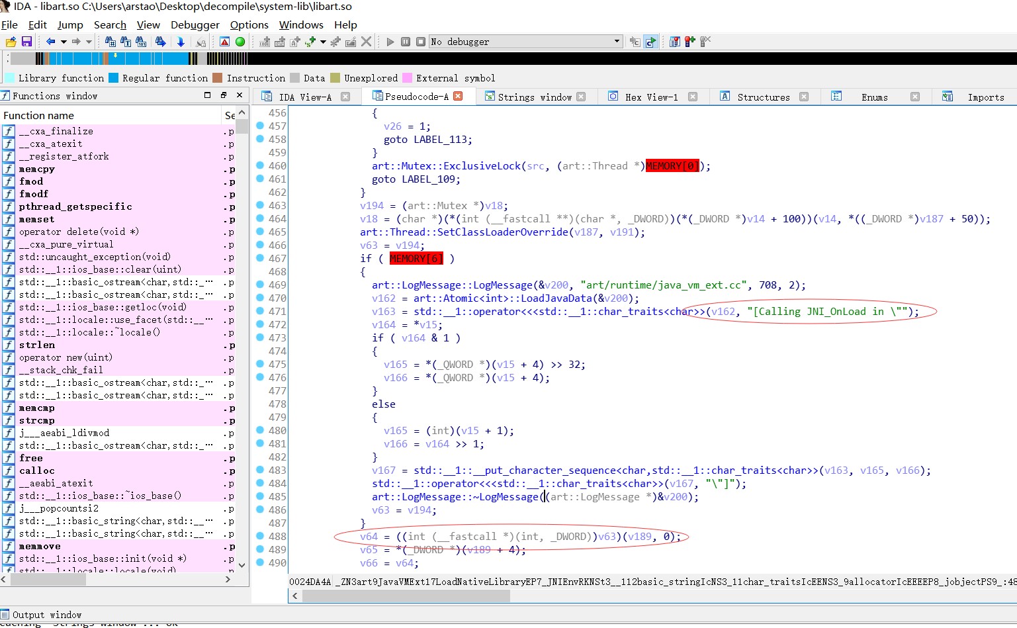Open the string-type dropdown beside s-plus

pyautogui.click(x=323, y=42)
